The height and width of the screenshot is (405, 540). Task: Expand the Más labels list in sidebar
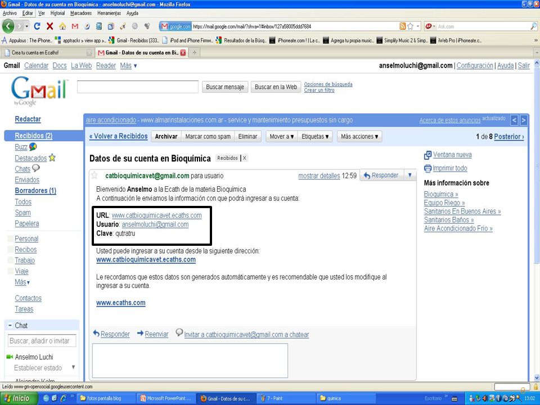(x=22, y=282)
